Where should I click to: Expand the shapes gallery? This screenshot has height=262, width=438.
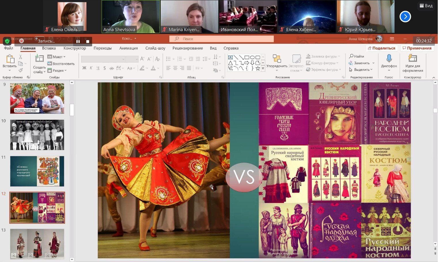click(263, 69)
